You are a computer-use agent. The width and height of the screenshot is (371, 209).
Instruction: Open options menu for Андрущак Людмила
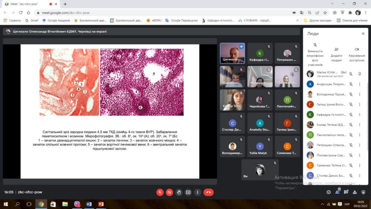[x=359, y=84]
